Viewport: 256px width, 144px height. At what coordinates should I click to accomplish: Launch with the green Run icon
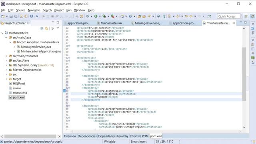(x=96, y=16)
